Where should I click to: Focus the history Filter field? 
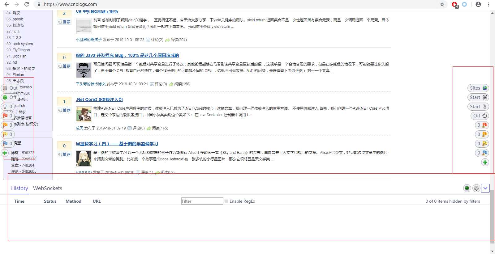click(202, 201)
